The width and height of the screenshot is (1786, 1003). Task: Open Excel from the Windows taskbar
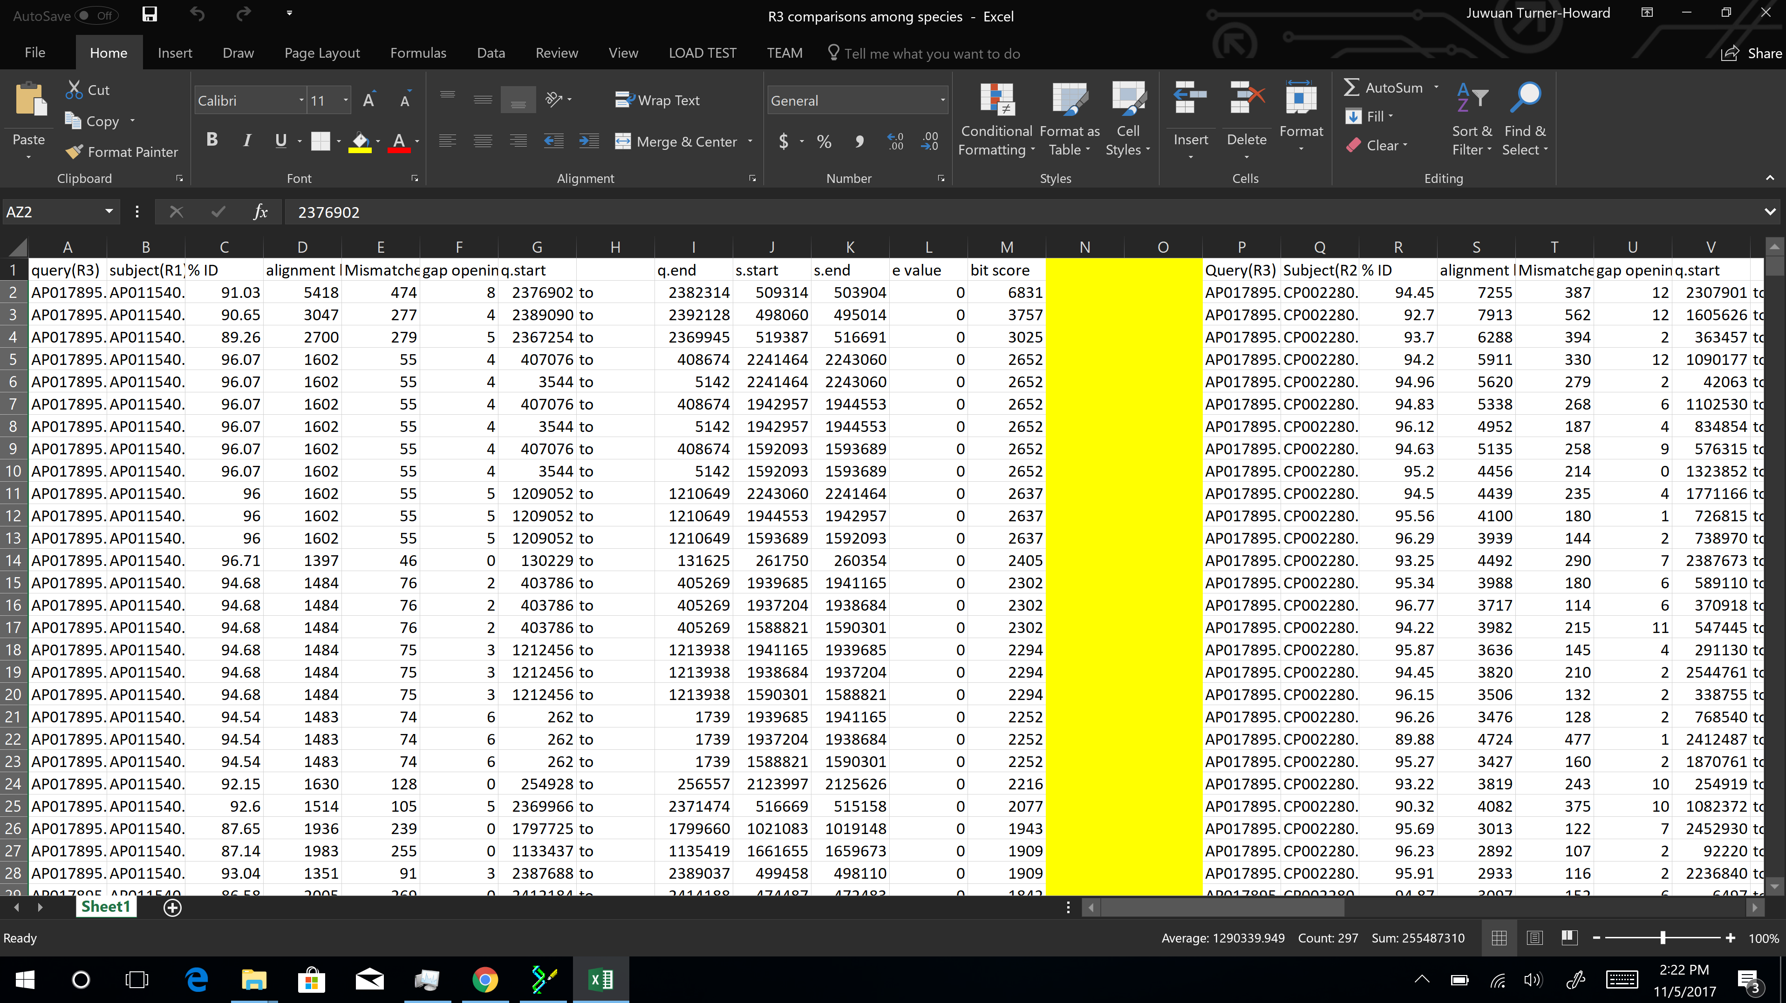(x=600, y=979)
